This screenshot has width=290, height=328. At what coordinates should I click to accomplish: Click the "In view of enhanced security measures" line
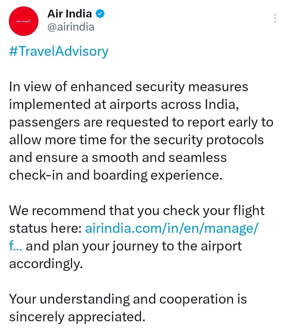coord(129,87)
